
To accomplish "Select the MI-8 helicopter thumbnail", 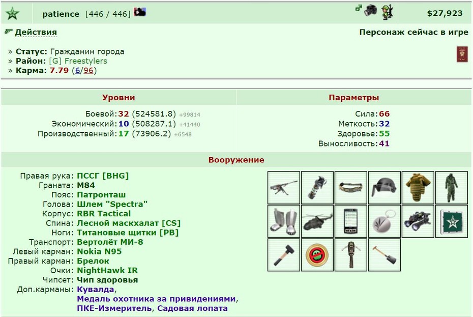I will pos(317,221).
